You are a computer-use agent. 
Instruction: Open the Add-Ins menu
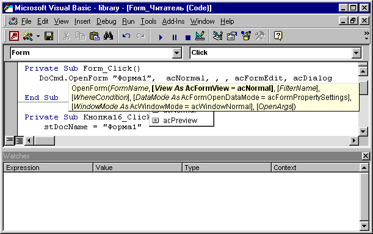(173, 21)
